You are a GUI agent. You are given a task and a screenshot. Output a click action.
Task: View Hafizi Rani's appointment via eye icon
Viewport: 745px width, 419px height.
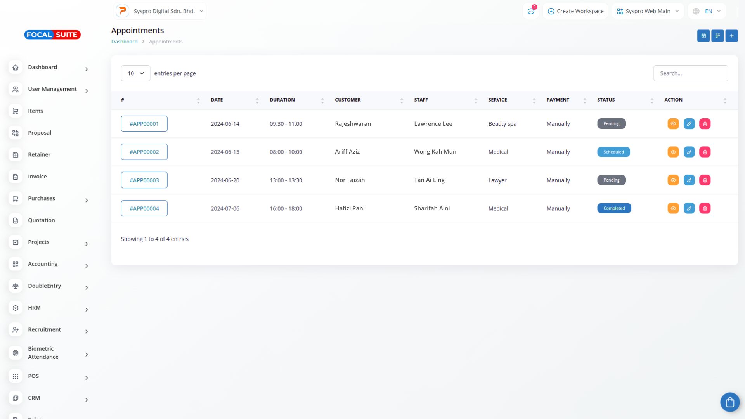(673, 208)
